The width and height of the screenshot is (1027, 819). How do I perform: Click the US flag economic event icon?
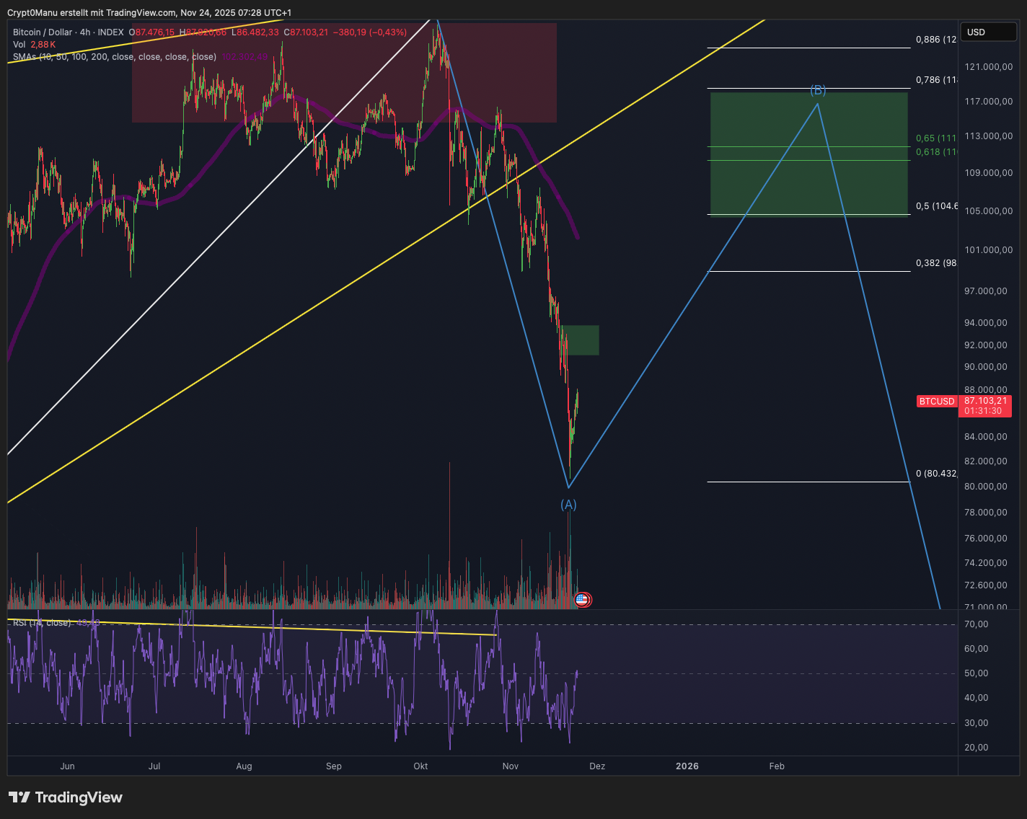click(x=583, y=599)
